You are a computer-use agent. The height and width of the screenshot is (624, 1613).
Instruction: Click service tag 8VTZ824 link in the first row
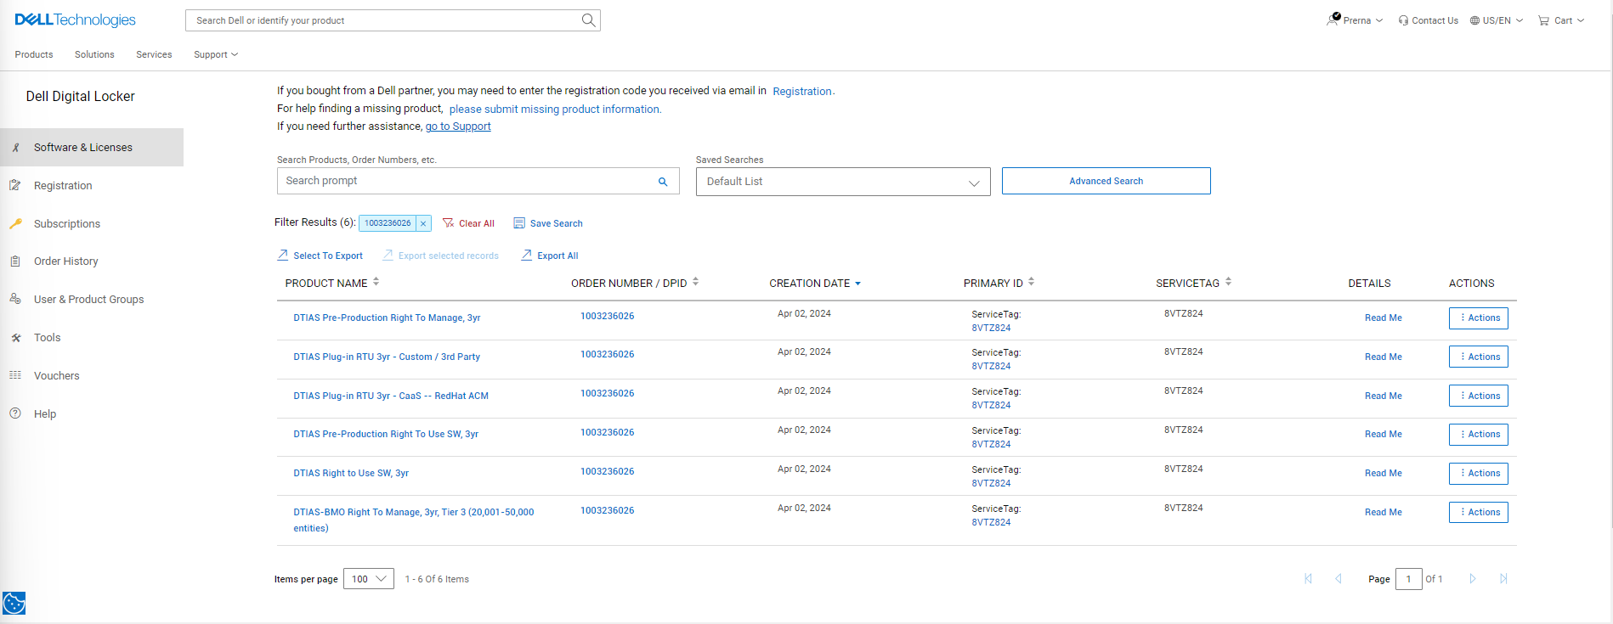[x=991, y=328]
